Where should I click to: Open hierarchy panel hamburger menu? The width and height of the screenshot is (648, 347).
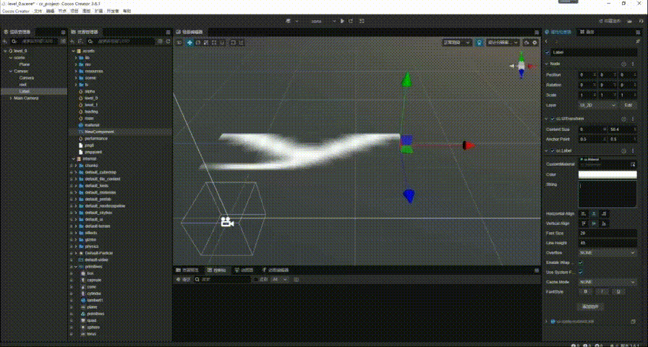point(63,32)
